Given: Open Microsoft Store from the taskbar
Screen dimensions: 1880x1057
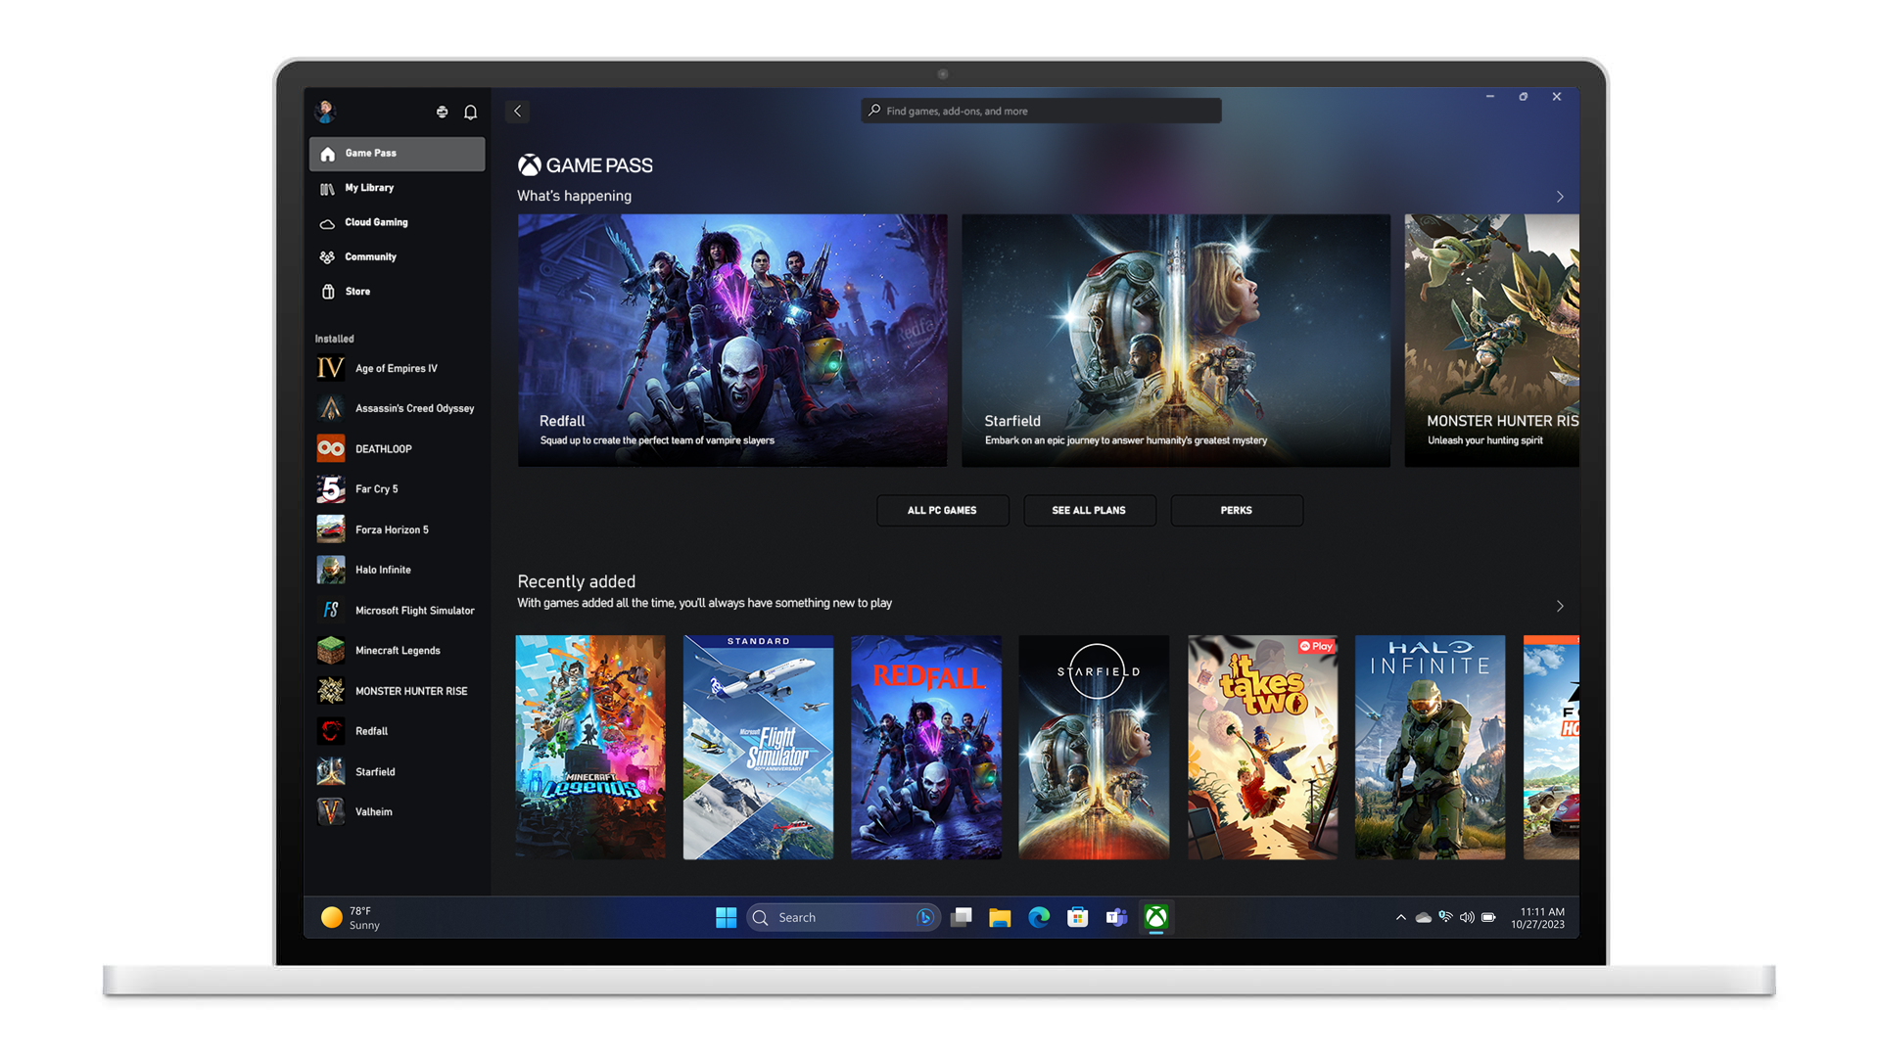Looking at the screenshot, I should point(1078,917).
